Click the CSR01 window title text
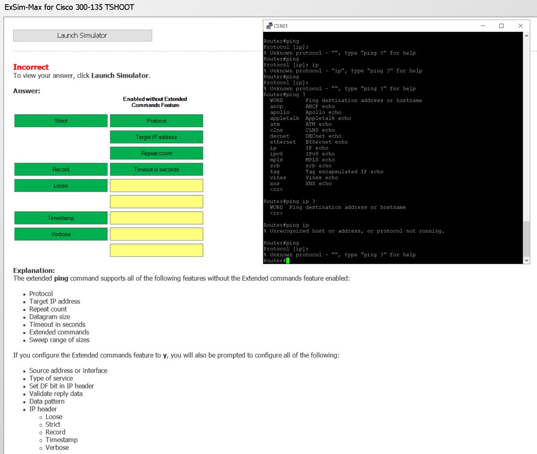The width and height of the screenshot is (537, 454). (x=281, y=26)
